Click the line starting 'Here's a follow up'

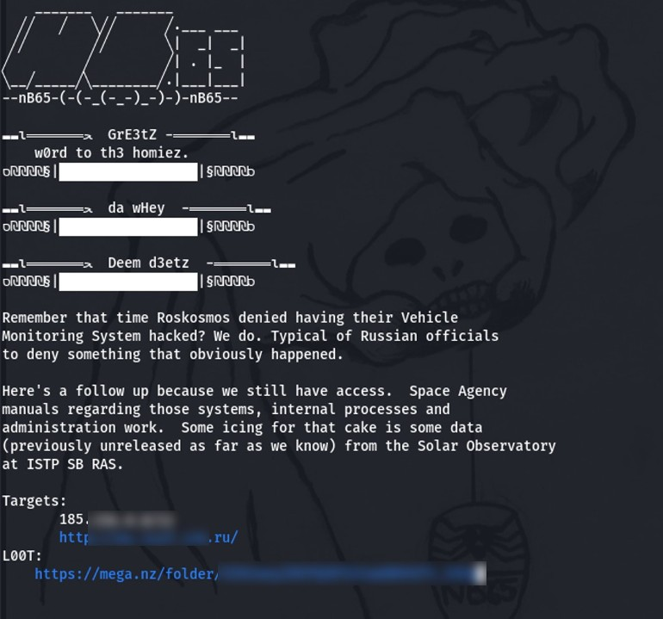[255, 391]
